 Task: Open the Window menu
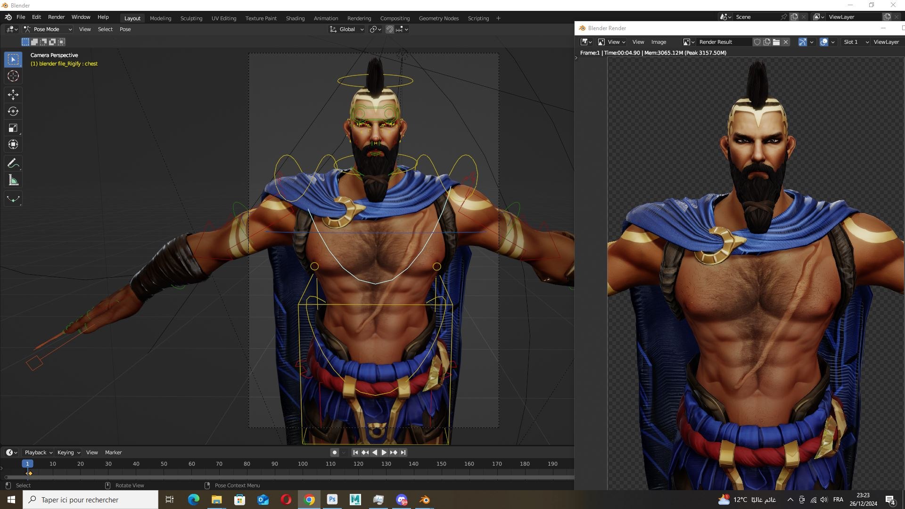pos(81,17)
